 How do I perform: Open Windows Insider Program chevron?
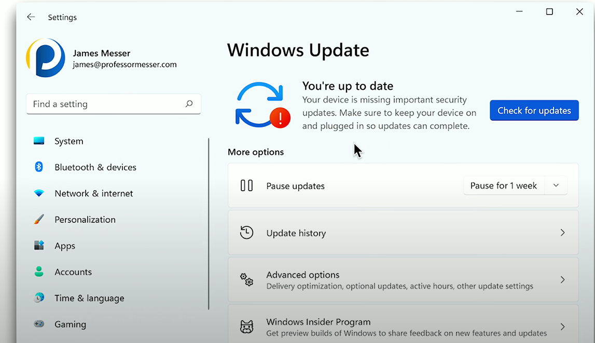[x=562, y=327]
